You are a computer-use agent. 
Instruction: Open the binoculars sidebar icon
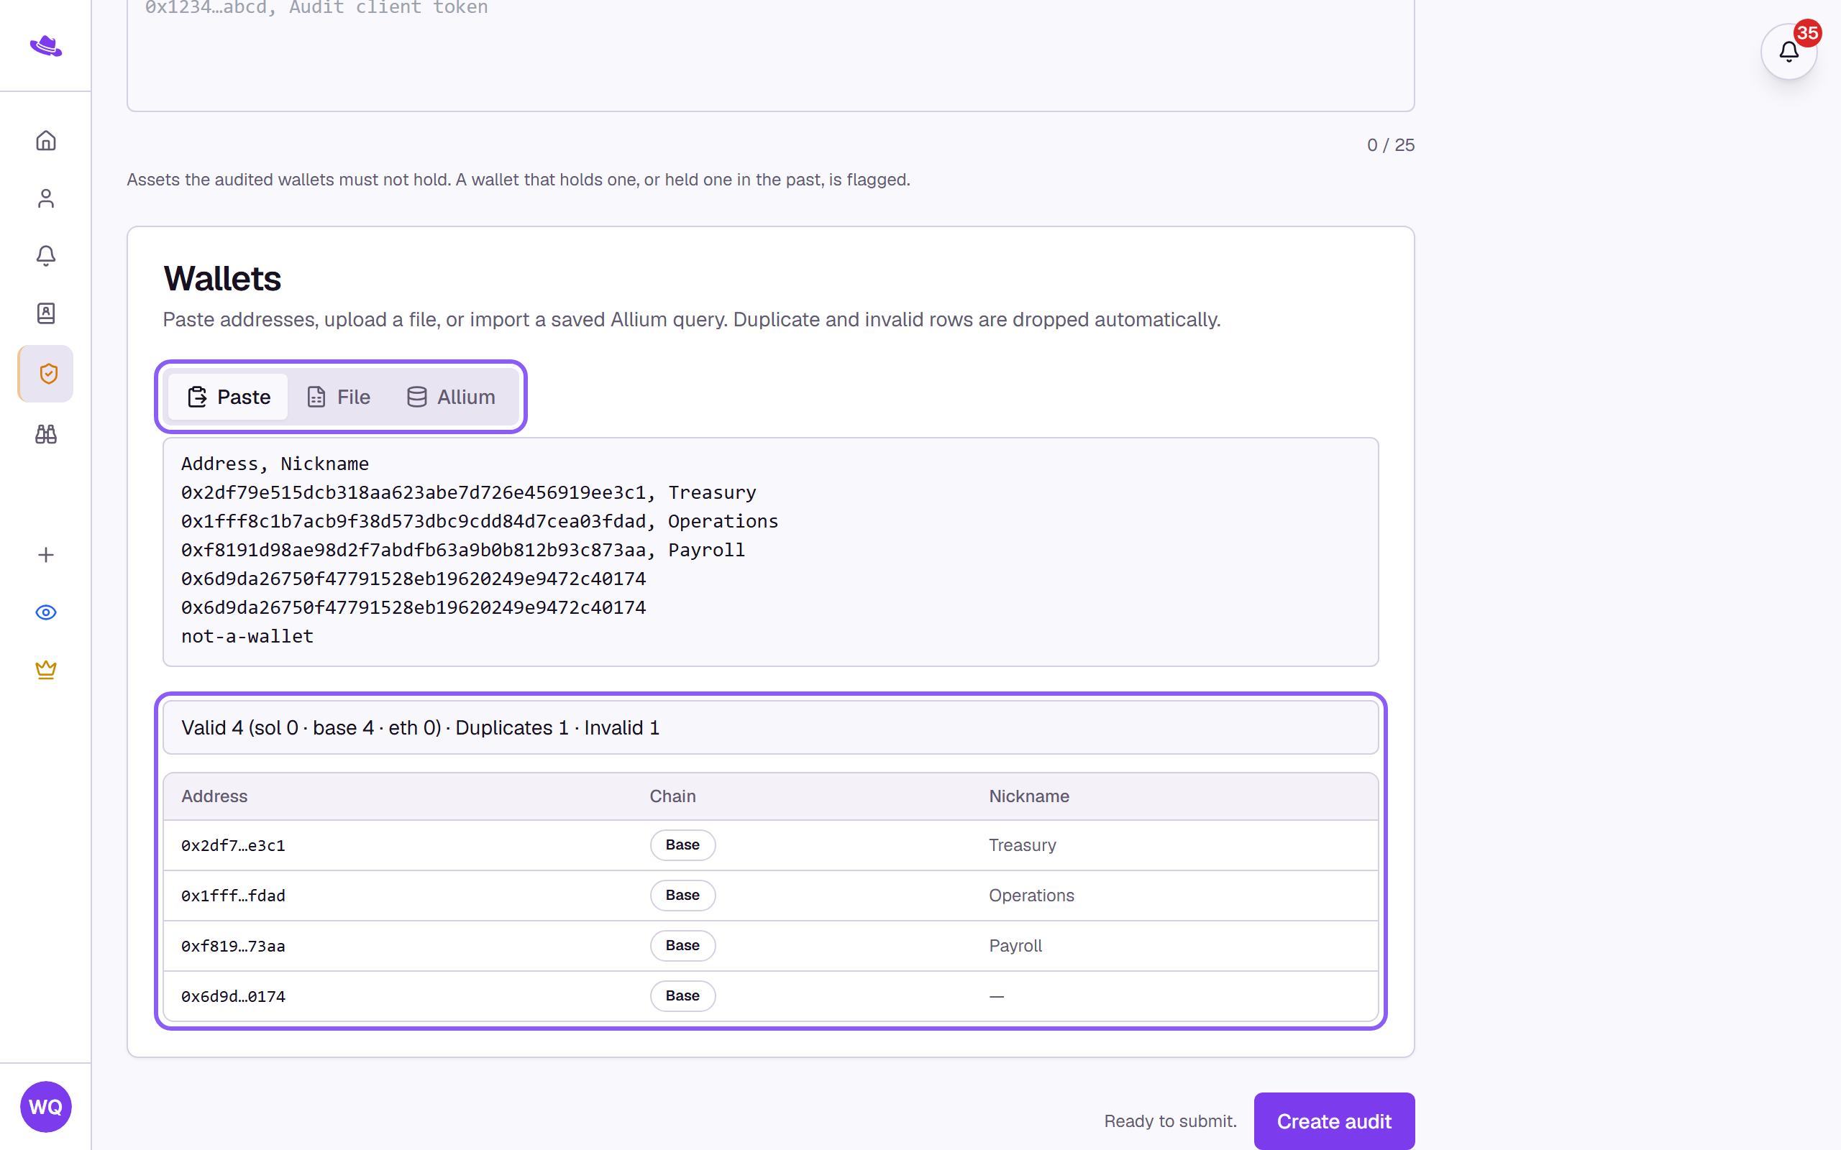click(45, 434)
